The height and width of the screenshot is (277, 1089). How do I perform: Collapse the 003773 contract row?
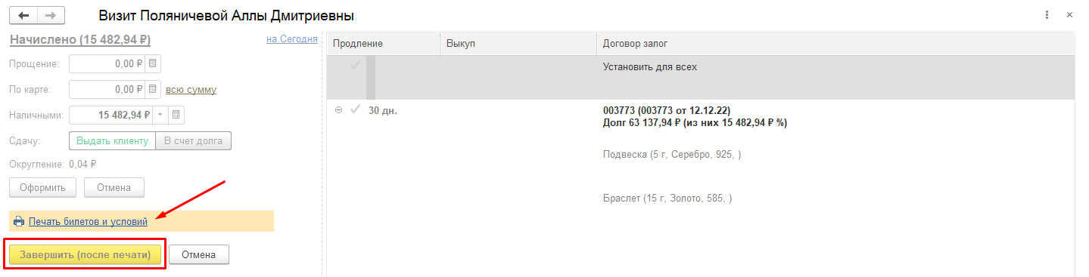coord(338,110)
